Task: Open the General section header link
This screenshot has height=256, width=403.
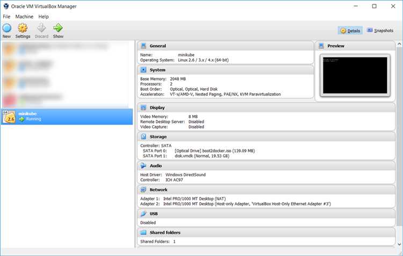Action: point(158,46)
